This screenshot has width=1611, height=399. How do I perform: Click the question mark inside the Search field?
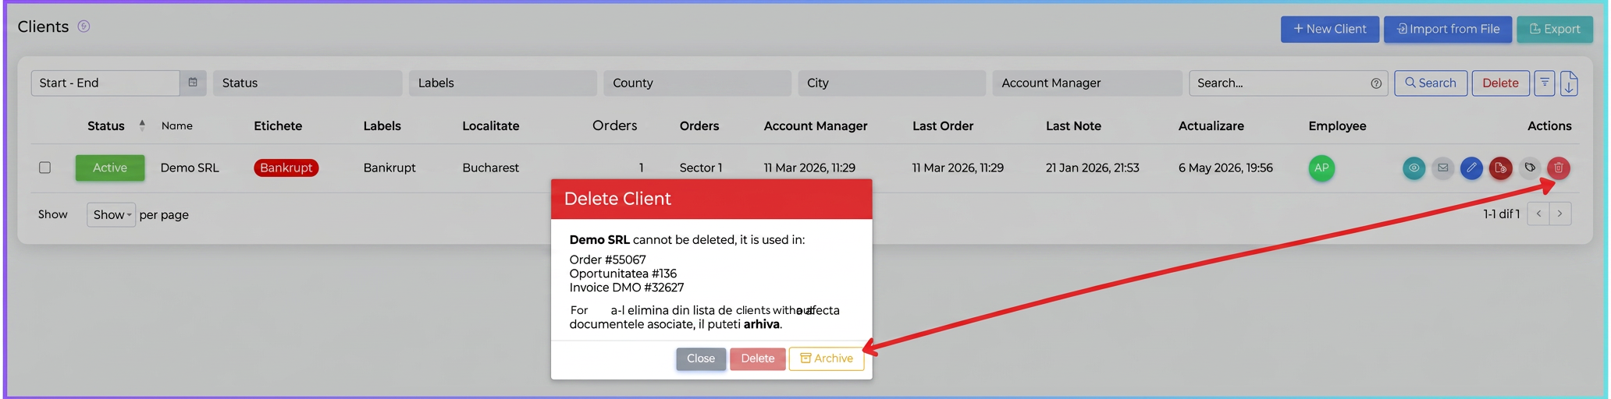[x=1376, y=83]
